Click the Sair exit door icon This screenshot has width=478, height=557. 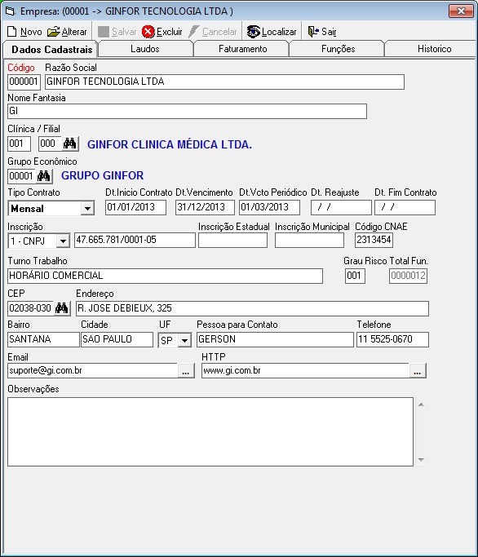point(313,32)
